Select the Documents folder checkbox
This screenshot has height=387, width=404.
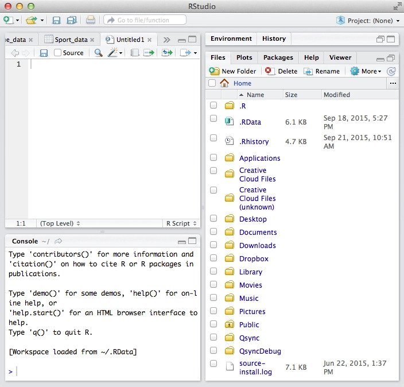tap(213, 231)
